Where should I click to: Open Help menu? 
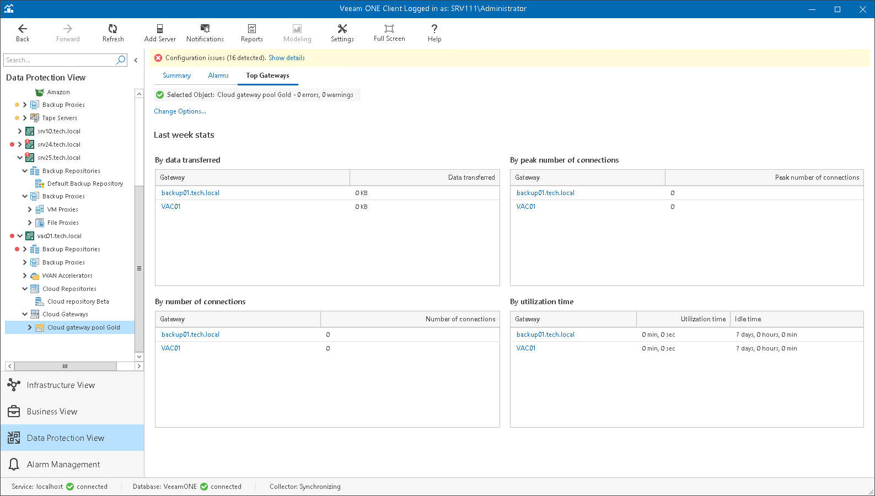click(434, 33)
